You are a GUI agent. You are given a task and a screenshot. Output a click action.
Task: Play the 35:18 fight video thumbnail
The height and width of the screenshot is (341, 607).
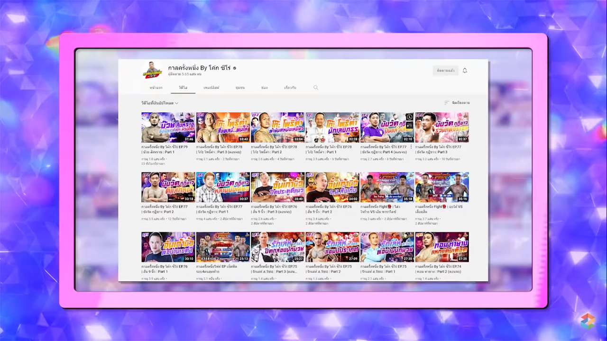[387, 187]
